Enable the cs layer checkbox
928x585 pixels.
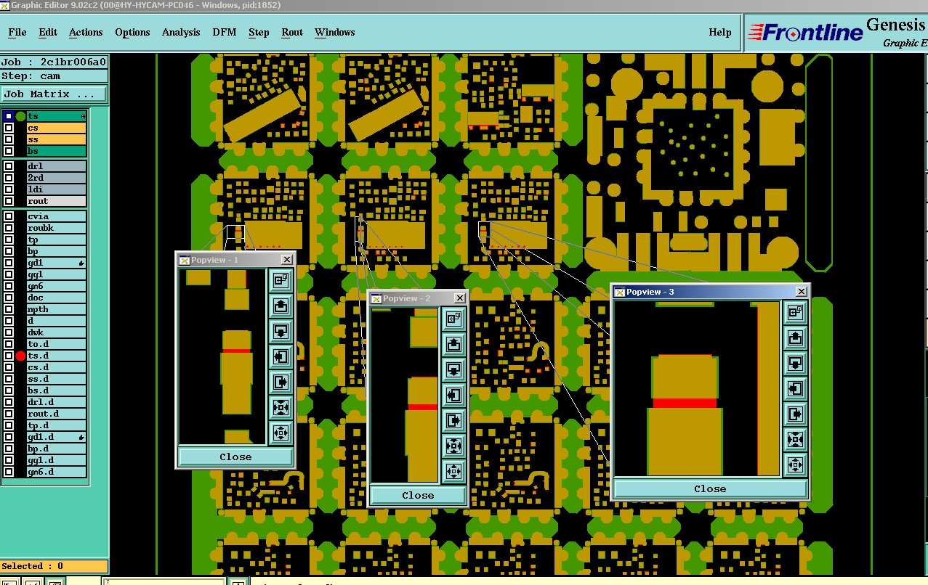point(9,128)
